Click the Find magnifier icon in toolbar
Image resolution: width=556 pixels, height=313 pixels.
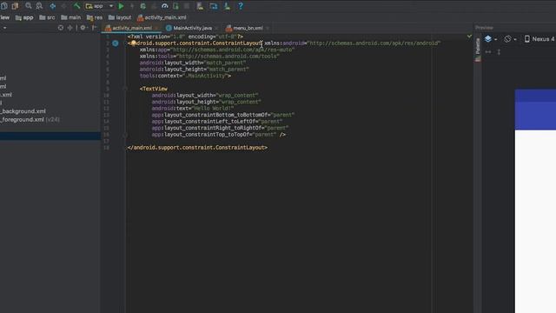click(29, 6)
